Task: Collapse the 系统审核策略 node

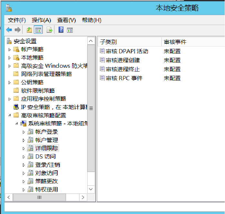Action: [x=17, y=124]
